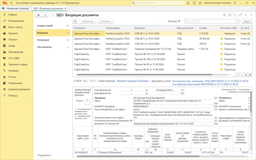The width and height of the screenshot is (256, 160).
Task: Open the home icon of Начальная страница
Action: coord(4,8)
